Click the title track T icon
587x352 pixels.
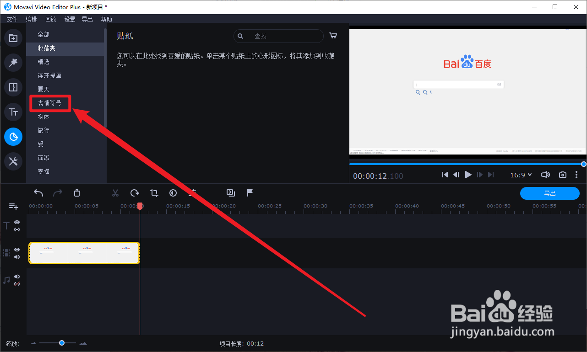click(6, 226)
